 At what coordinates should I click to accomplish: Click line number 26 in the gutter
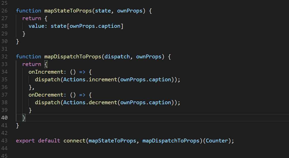pyautogui.click(x=5, y=11)
